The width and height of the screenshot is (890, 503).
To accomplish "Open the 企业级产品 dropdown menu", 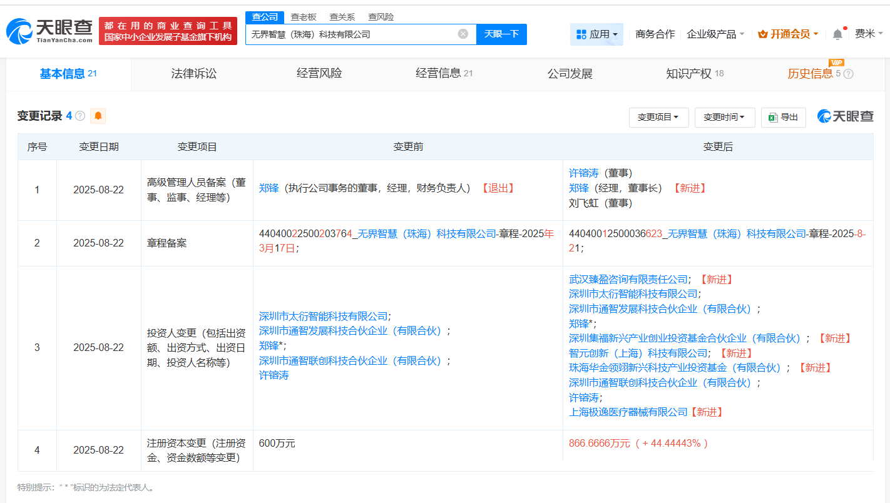I will click(x=715, y=34).
